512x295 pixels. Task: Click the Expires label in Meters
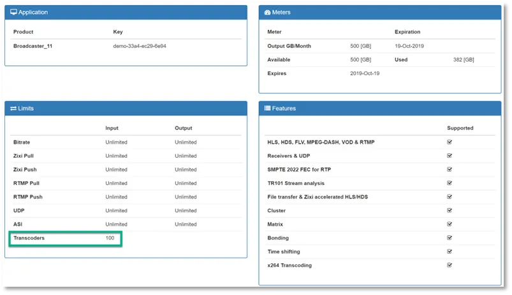click(x=277, y=73)
